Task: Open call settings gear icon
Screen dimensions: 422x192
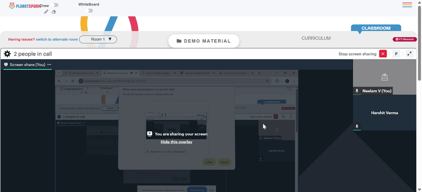Action: coord(7,54)
